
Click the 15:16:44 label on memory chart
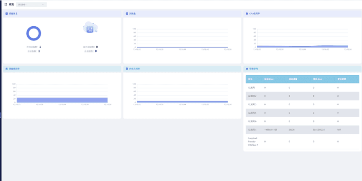(x=182, y=105)
